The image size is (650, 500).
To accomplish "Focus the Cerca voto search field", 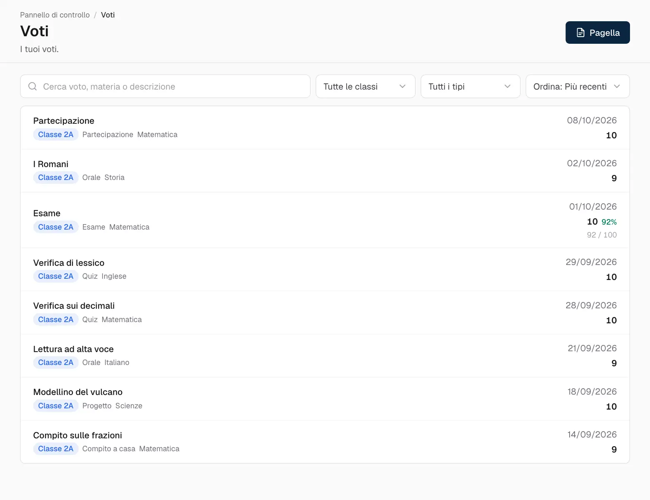I will coord(165,86).
